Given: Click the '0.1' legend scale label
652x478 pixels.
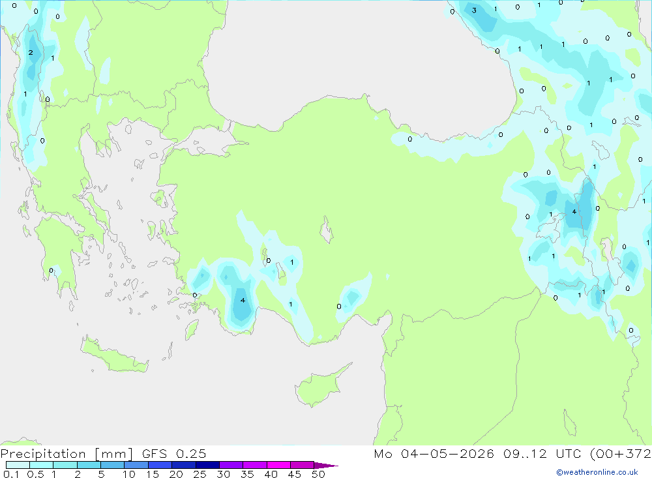Looking at the screenshot, I should pos(11,474).
